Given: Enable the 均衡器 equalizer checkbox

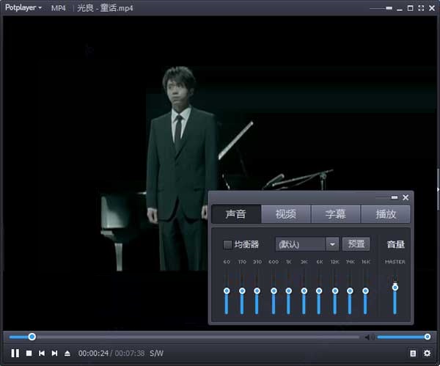Looking at the screenshot, I should click(227, 244).
